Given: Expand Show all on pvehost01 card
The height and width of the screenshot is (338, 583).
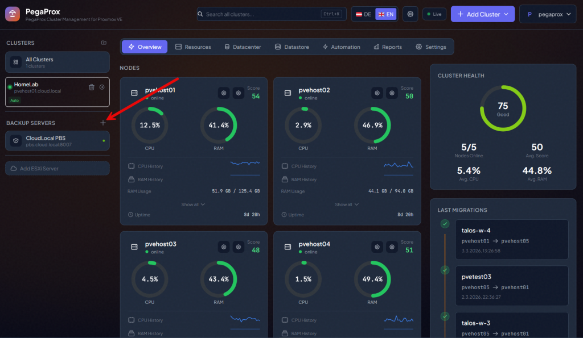Looking at the screenshot, I should point(193,205).
